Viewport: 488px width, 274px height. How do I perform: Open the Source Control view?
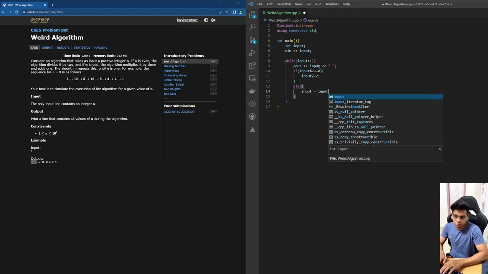pos(252,40)
